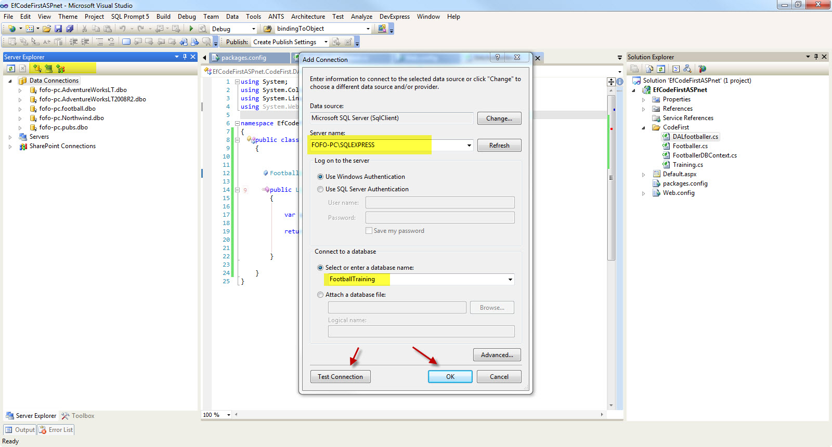Switch to the Toolbox tab at bottom
The image size is (832, 447).
[78, 416]
